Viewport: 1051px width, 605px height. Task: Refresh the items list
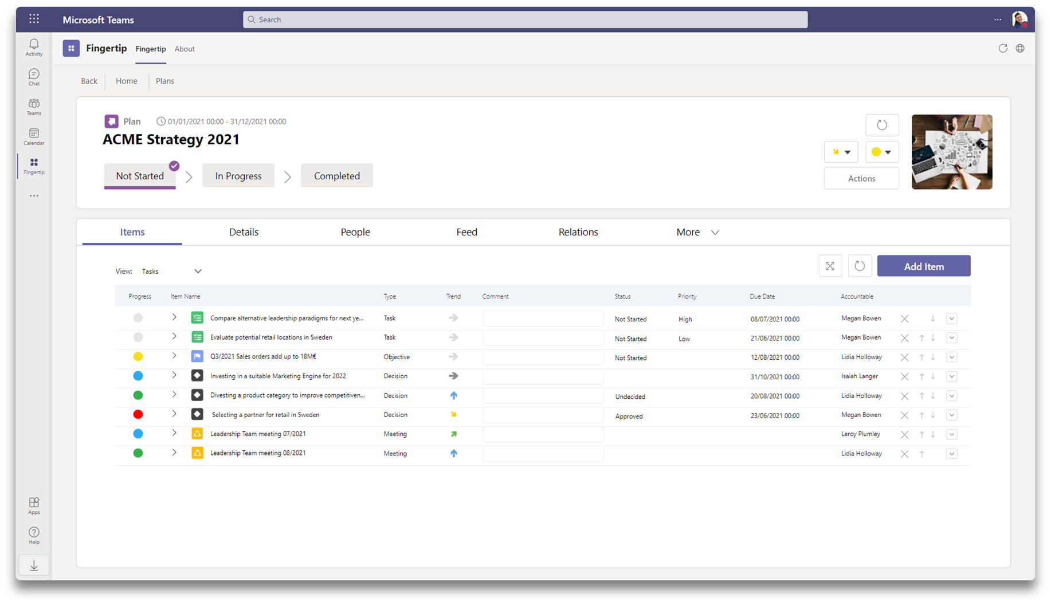tap(860, 266)
